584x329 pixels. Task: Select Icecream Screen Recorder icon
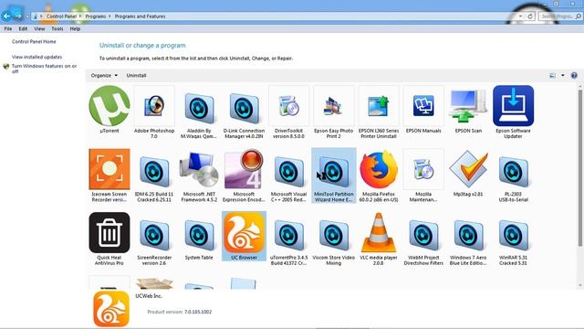click(x=109, y=169)
